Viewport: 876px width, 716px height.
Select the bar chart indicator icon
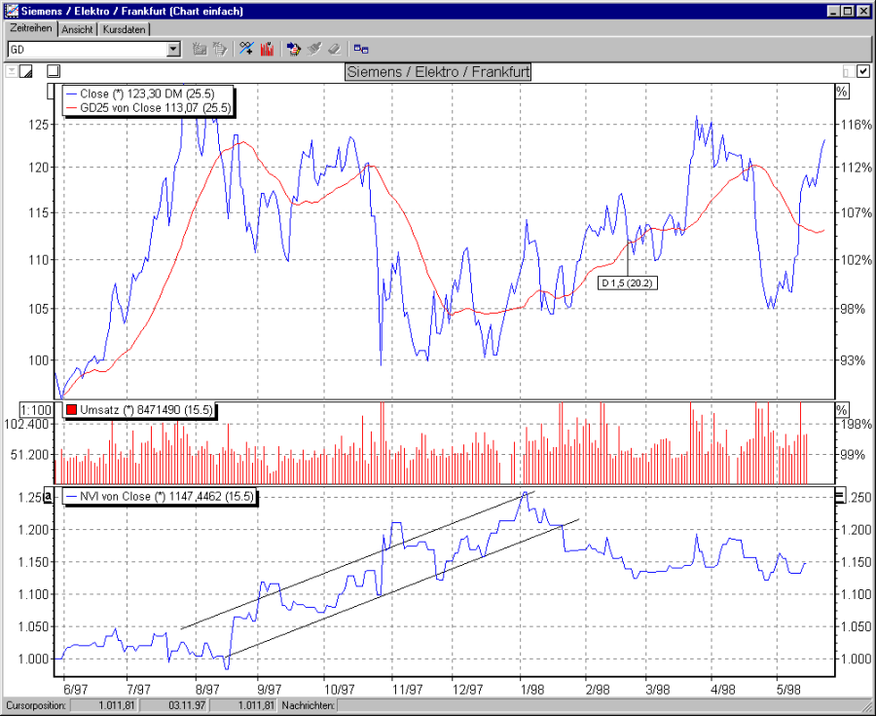pos(267,48)
